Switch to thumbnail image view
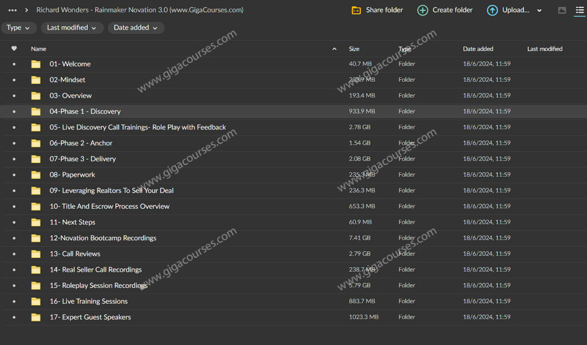 [x=562, y=10]
